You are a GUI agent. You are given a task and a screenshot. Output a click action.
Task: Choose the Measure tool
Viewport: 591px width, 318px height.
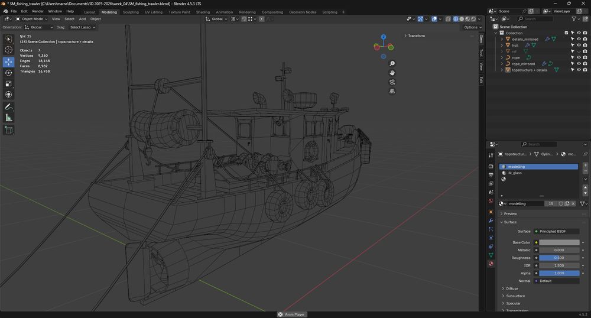8,118
